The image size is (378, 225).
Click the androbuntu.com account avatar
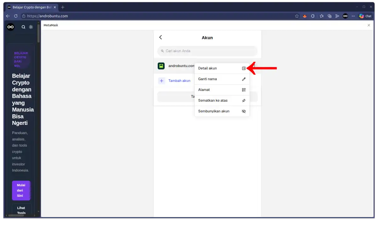161,66
